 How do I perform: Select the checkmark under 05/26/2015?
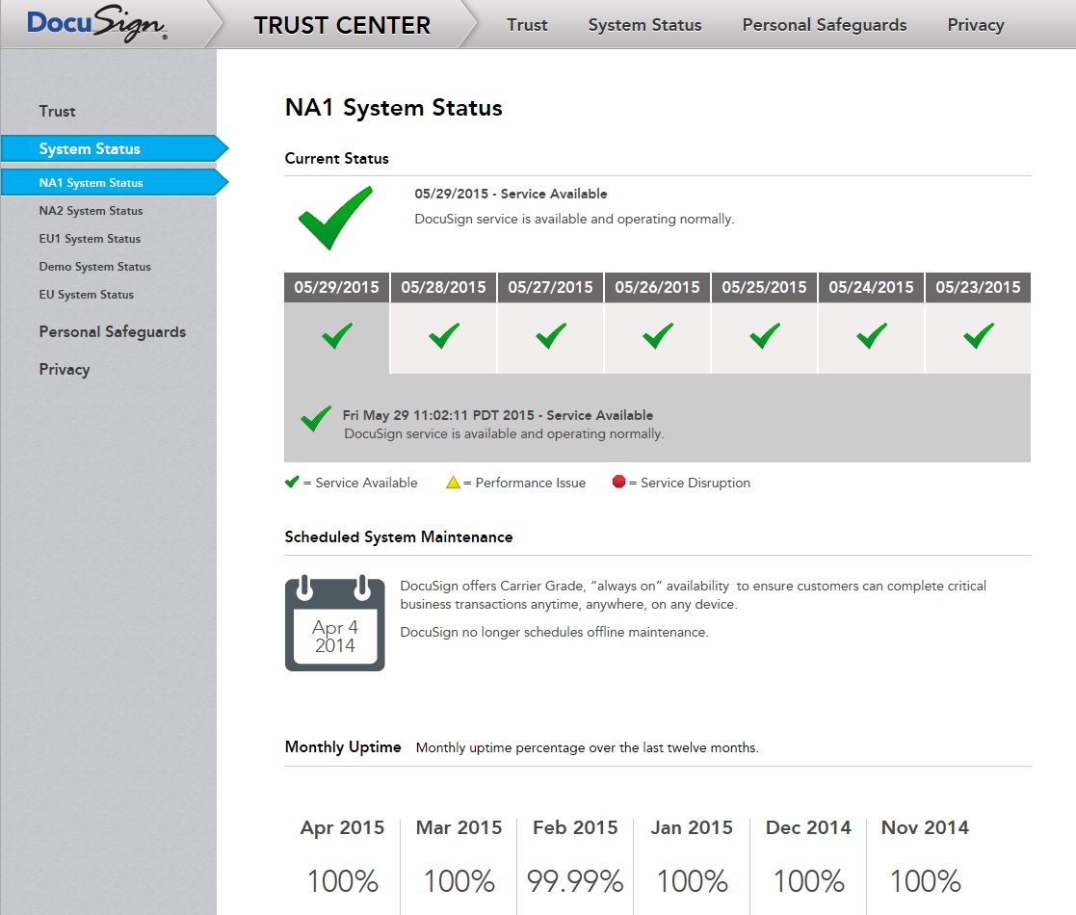click(x=658, y=336)
